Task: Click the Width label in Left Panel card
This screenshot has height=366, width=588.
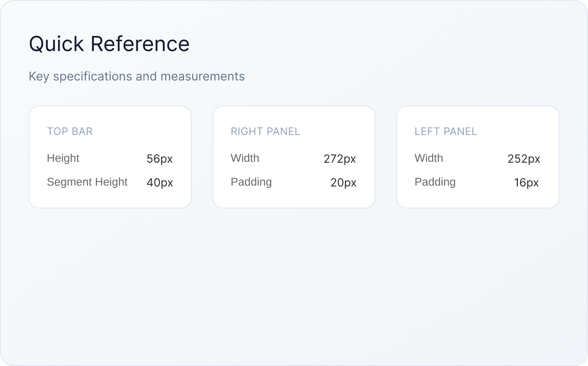Action: [429, 158]
